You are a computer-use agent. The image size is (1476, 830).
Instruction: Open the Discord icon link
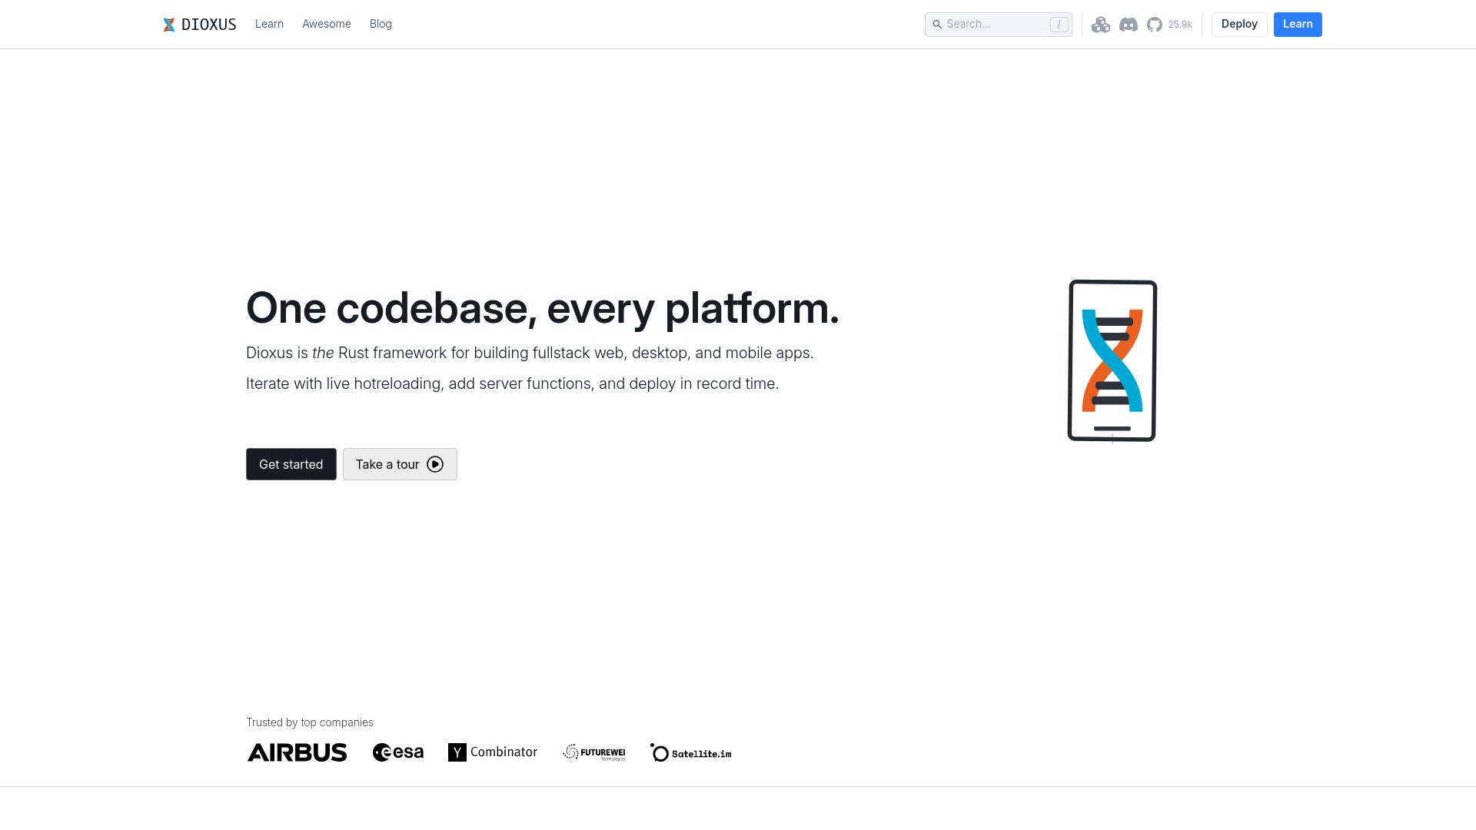coord(1129,25)
